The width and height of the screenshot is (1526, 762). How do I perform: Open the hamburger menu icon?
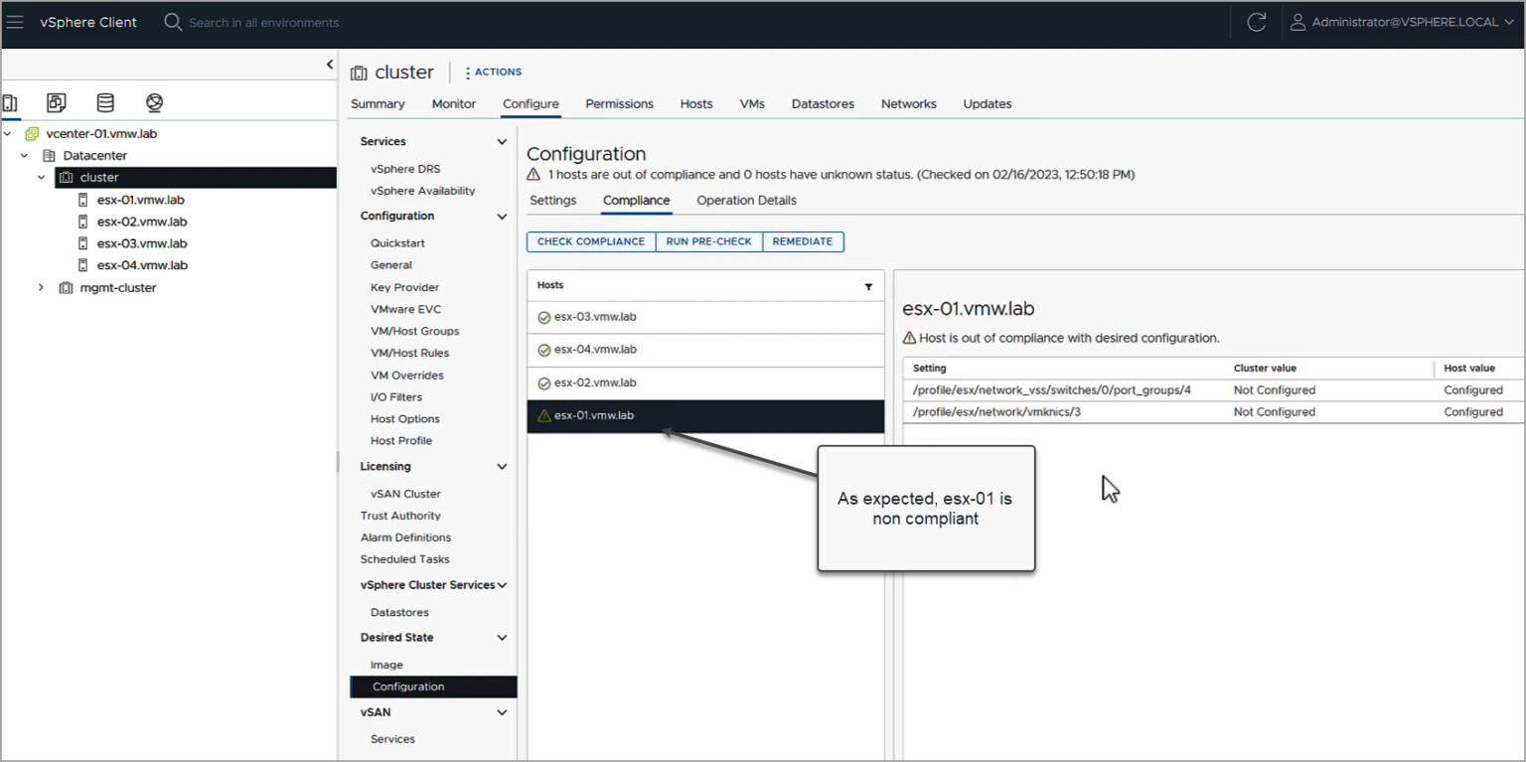click(15, 22)
